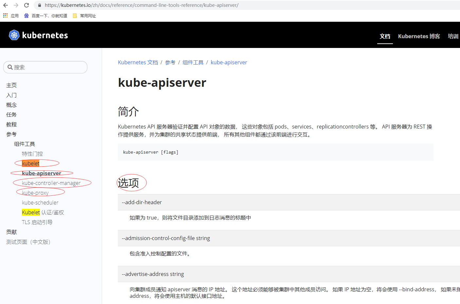This screenshot has width=460, height=304.
Task: Open TLS 启动引导 sidebar page
Action: 37,222
